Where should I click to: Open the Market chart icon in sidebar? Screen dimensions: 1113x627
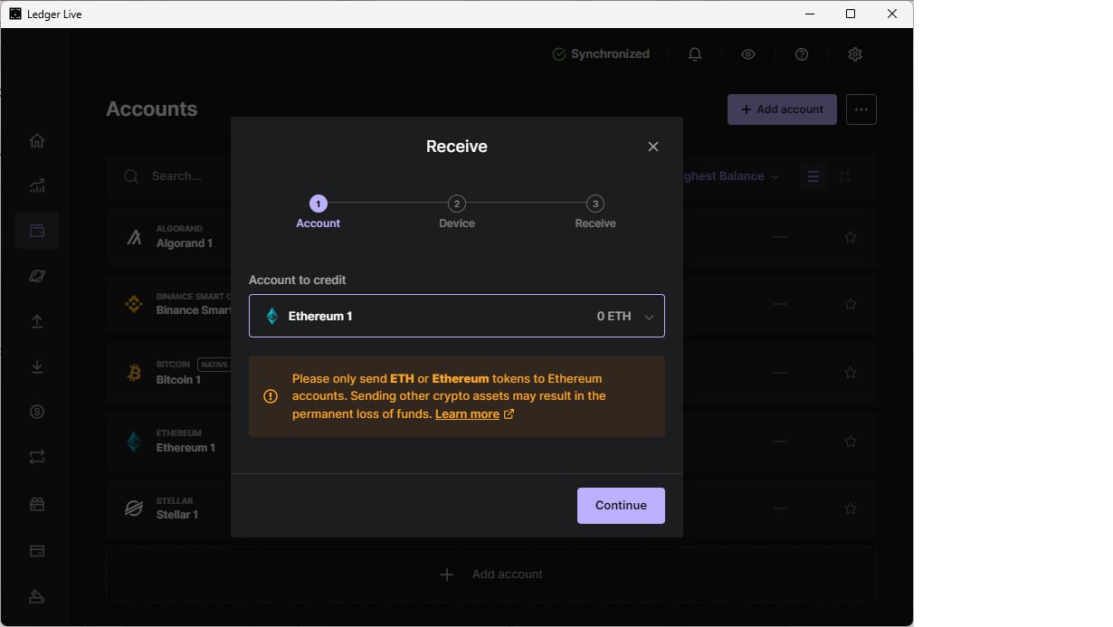(x=37, y=185)
